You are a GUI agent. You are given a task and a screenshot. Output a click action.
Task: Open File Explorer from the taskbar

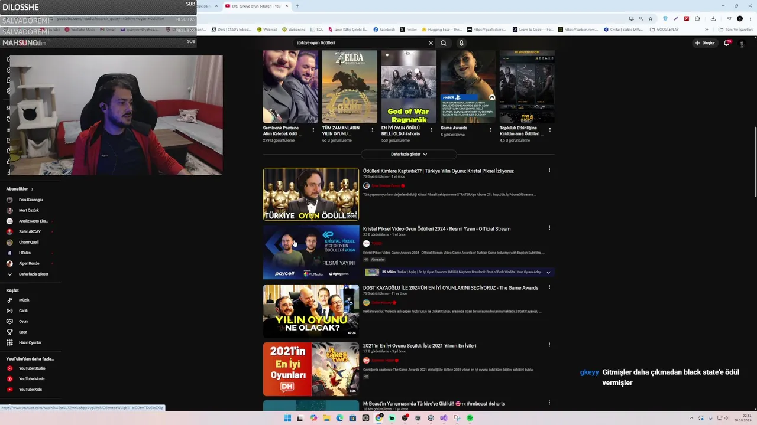tap(326, 419)
